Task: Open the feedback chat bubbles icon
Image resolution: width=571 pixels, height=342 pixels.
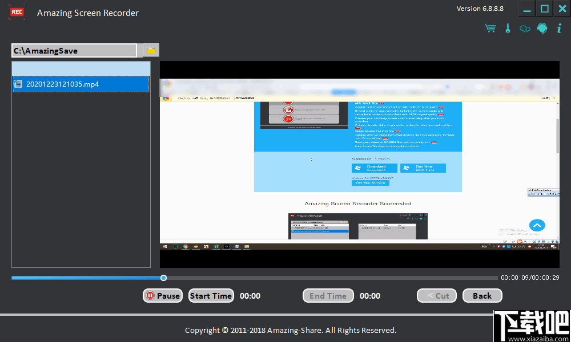Action: tap(525, 28)
